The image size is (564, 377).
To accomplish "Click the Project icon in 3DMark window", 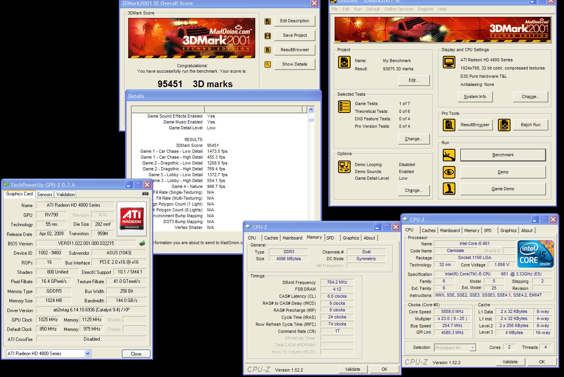I will click(x=344, y=62).
